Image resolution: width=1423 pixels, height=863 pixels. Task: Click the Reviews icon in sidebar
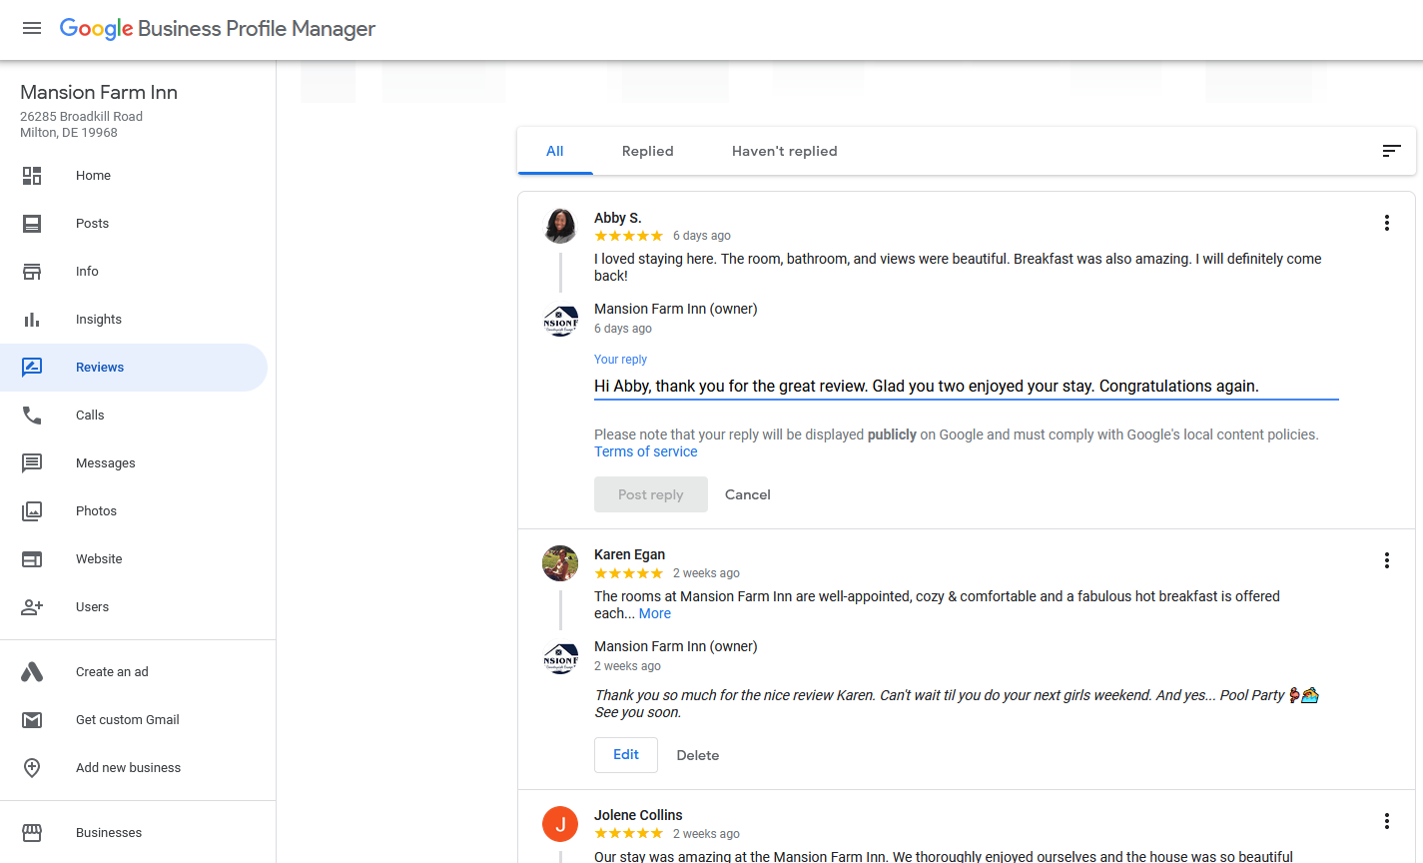[x=32, y=368]
